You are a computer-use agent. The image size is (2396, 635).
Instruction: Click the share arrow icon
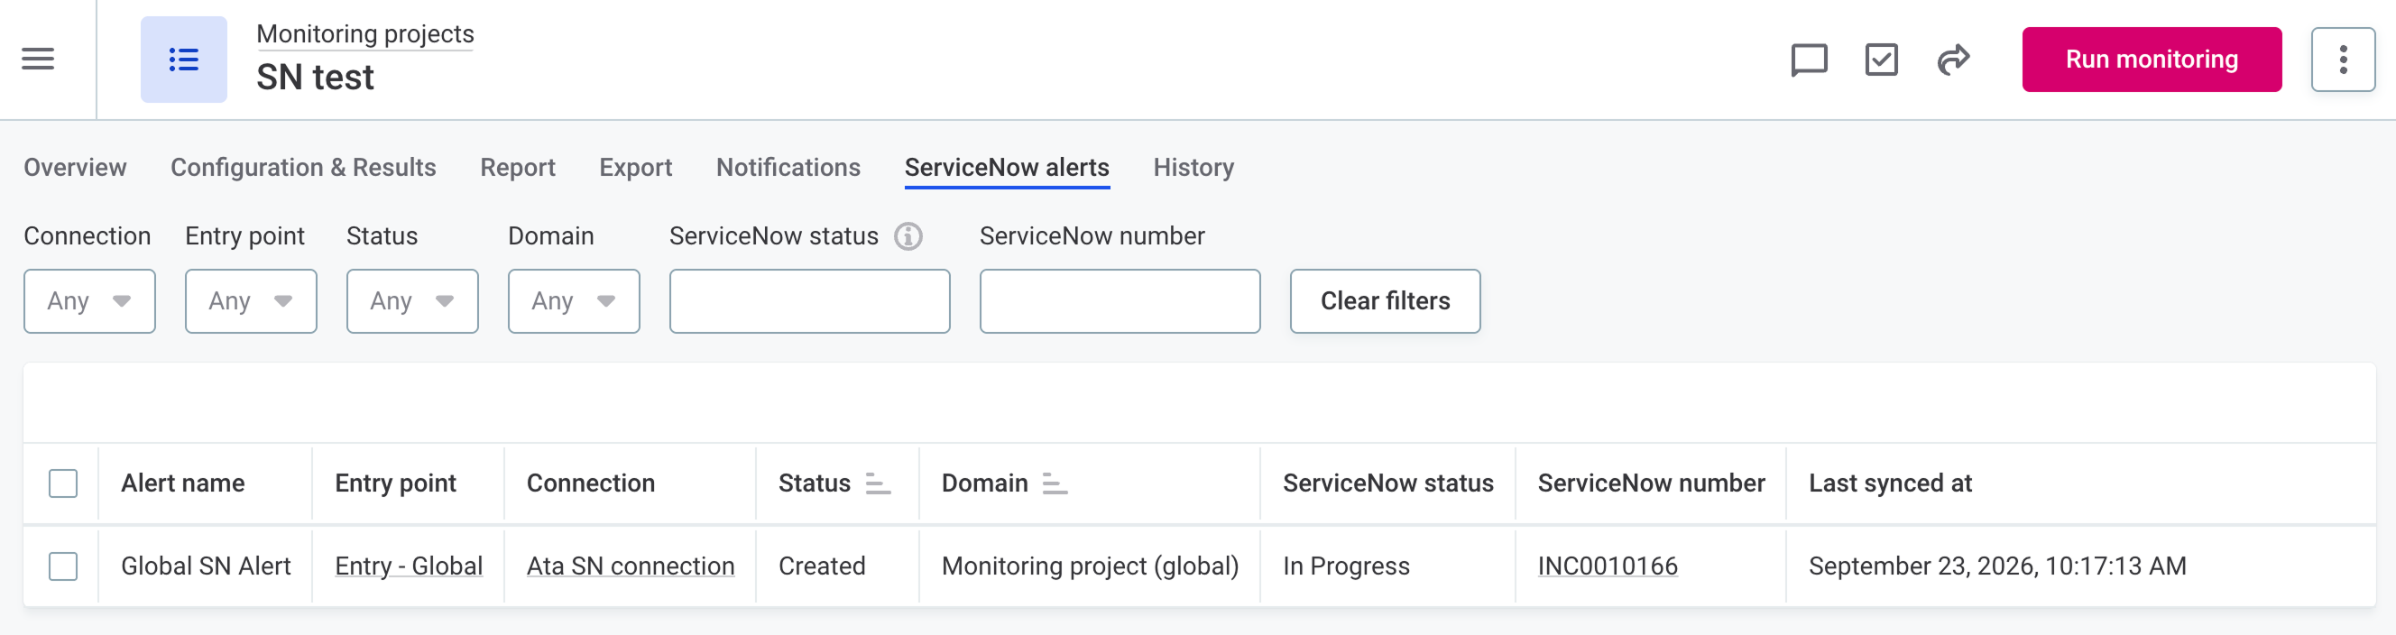pos(1953,60)
